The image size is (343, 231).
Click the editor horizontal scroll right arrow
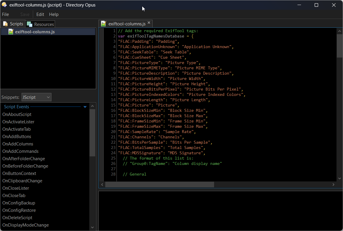[333, 184]
